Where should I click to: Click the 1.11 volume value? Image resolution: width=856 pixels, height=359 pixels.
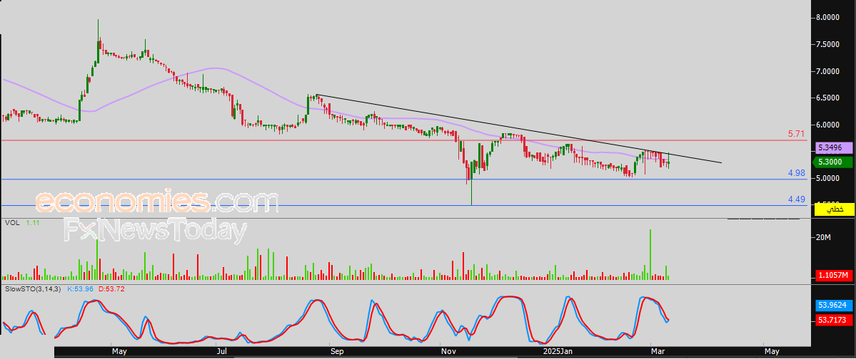(x=31, y=223)
